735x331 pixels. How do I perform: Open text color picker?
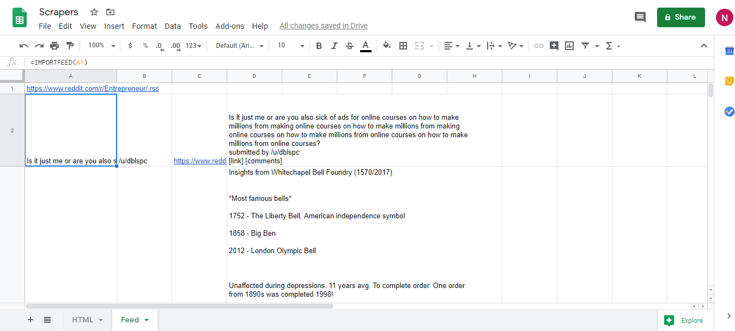click(x=366, y=46)
